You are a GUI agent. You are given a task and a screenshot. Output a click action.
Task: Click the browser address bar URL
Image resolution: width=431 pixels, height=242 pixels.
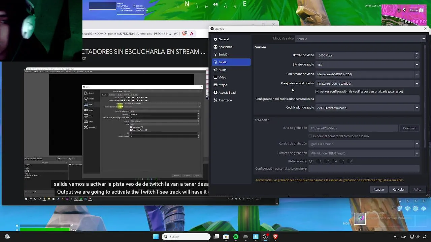127,34
